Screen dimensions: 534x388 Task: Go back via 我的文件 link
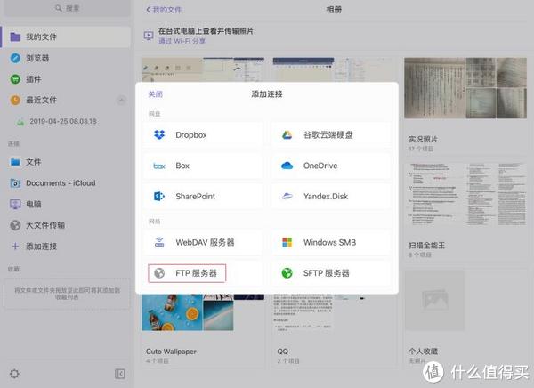164,10
